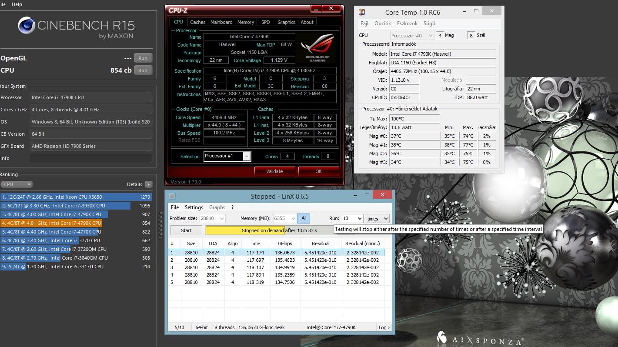Open the Fájl menu in Core Temp

point(364,23)
